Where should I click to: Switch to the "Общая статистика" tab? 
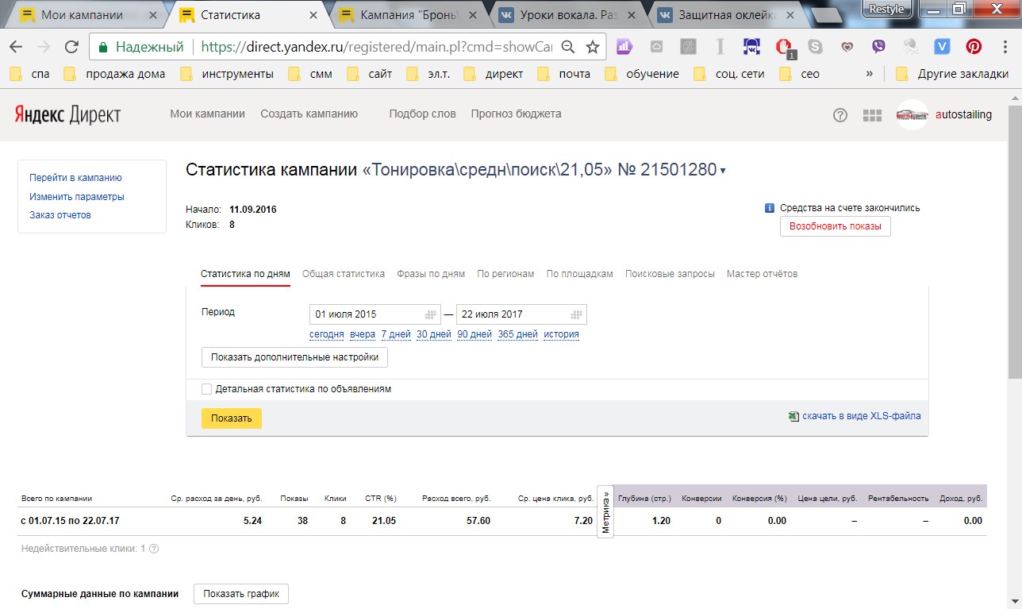(344, 274)
